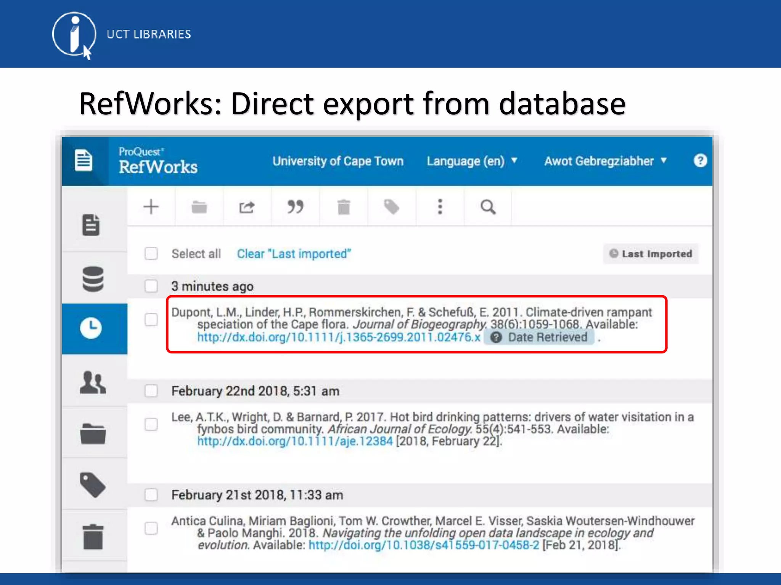Open the Language (en) dropdown
The image size is (781, 585).
(472, 161)
